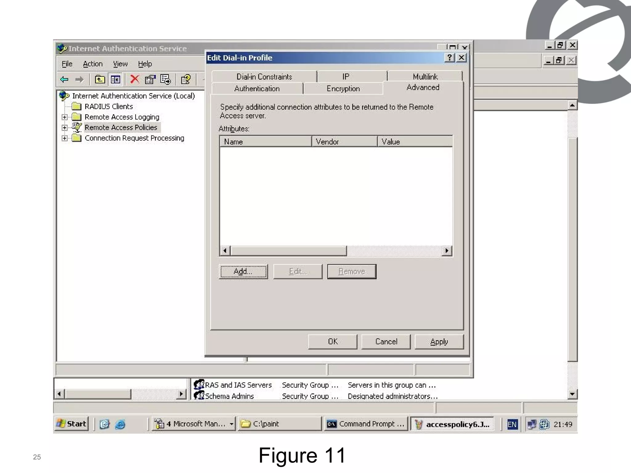This screenshot has width=631, height=473.
Task: Expand the Remote Access Policies node
Action: (x=64, y=127)
